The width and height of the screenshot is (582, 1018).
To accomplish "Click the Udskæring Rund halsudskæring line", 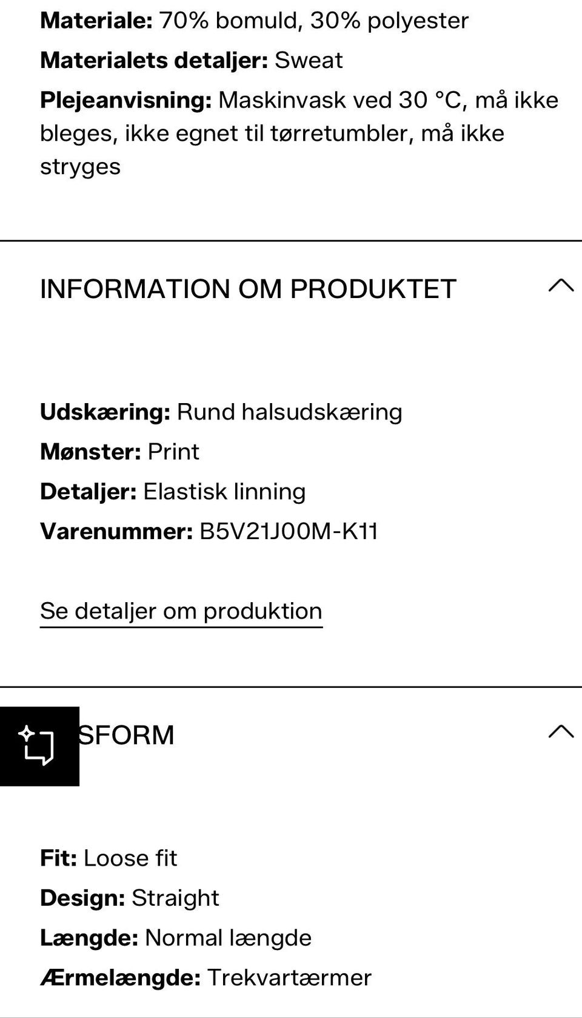I will click(221, 412).
